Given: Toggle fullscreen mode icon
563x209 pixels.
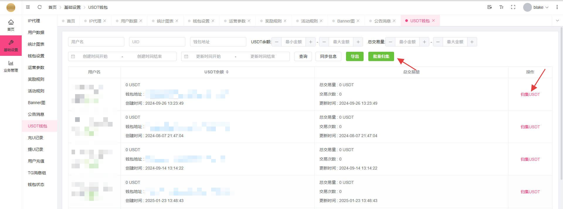Looking at the screenshot, I should (513, 7).
